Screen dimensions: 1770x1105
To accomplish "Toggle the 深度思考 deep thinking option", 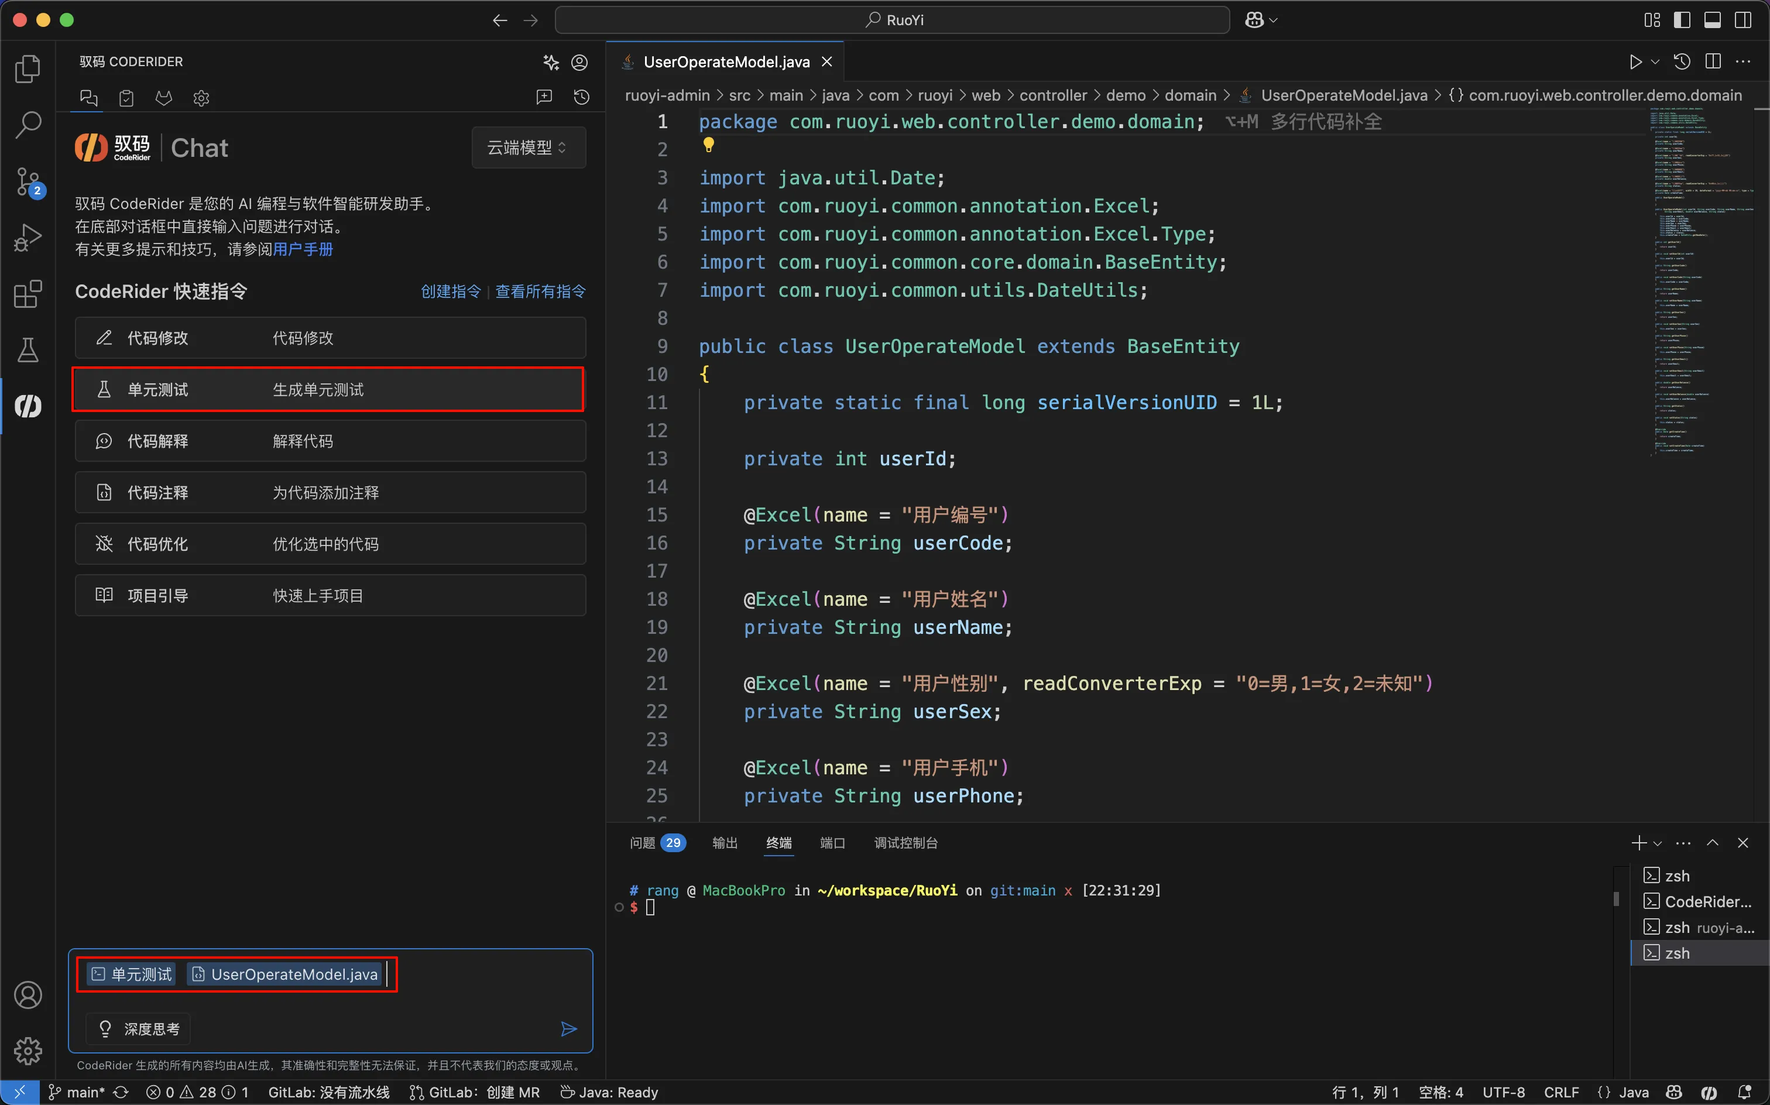I will tap(139, 1029).
